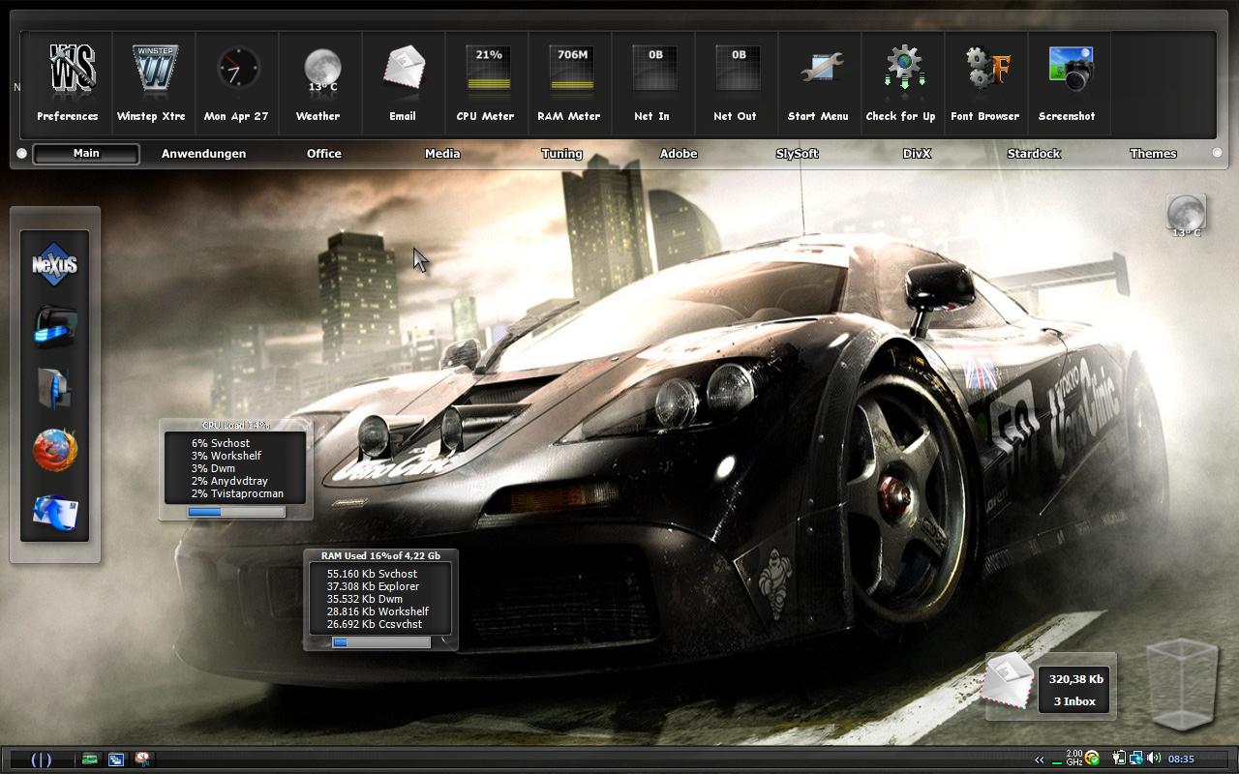Click the '320,38 Kb' mail size text

click(x=1075, y=679)
